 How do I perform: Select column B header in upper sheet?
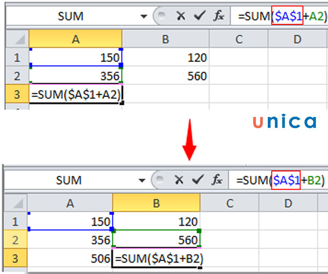click(x=166, y=39)
